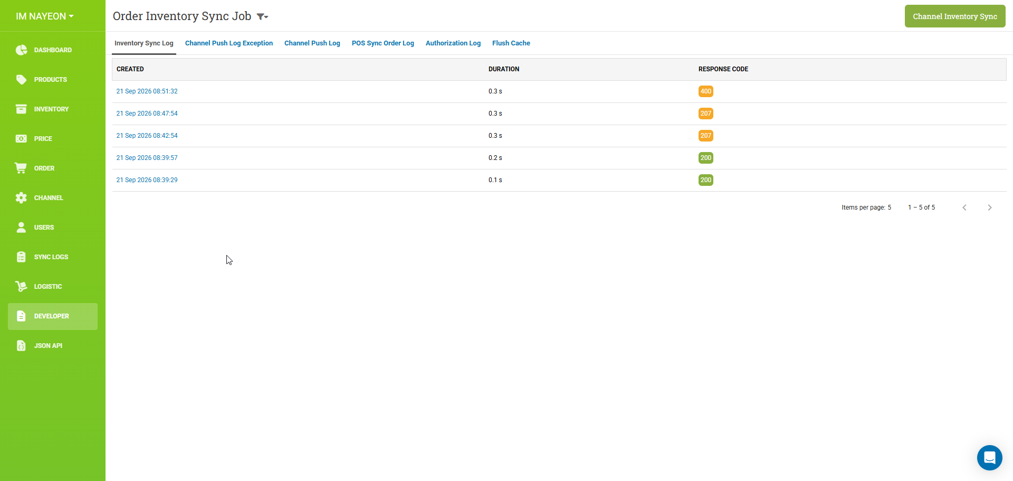The height and width of the screenshot is (481, 1013).
Task: Go to previous page chevron
Action: (x=964, y=208)
